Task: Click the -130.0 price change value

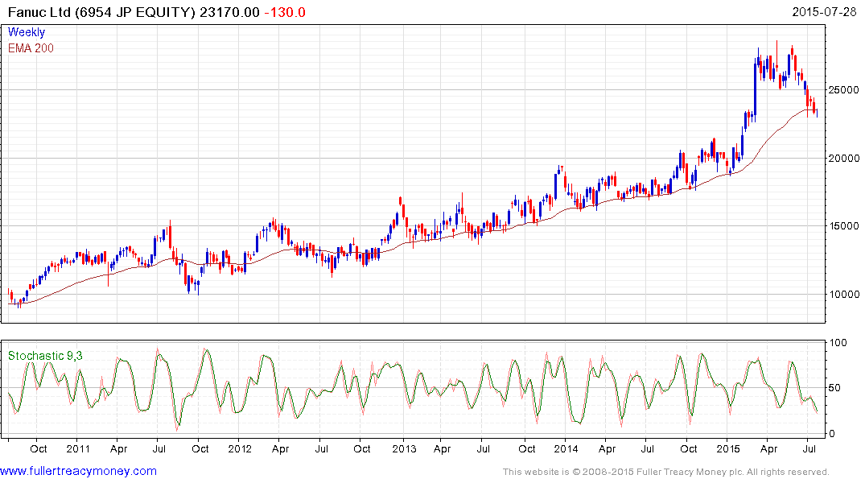Action: (x=285, y=12)
